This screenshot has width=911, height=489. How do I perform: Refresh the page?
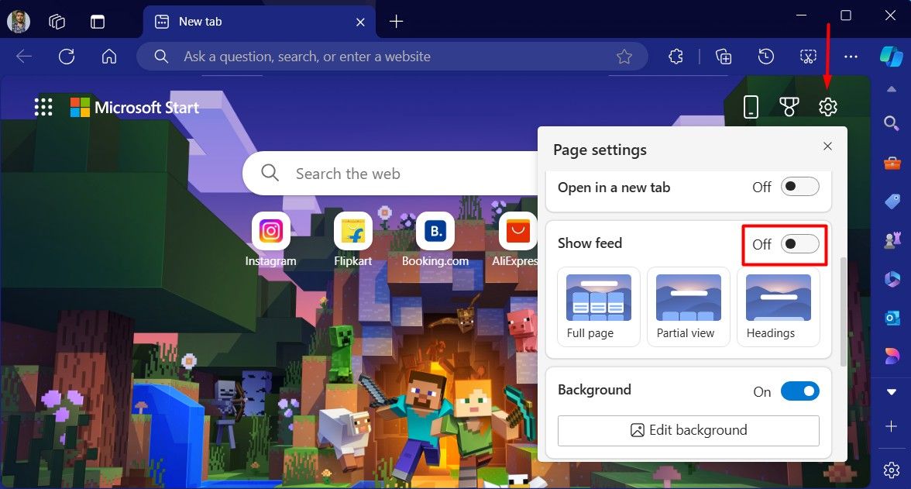pyautogui.click(x=67, y=57)
